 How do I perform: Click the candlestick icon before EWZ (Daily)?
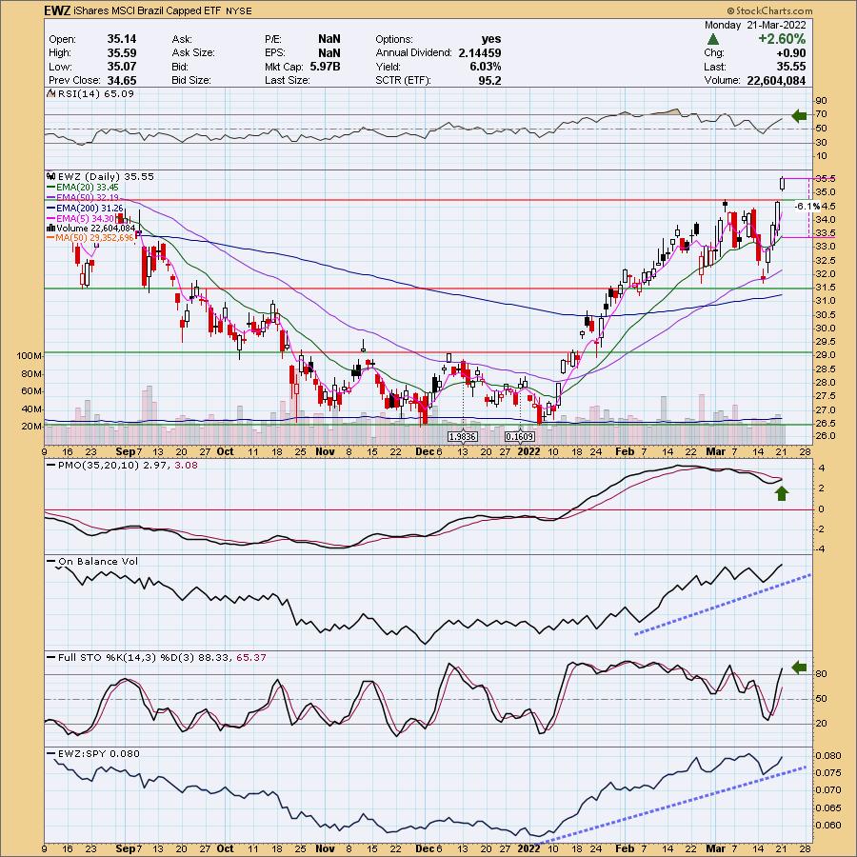[x=51, y=176]
